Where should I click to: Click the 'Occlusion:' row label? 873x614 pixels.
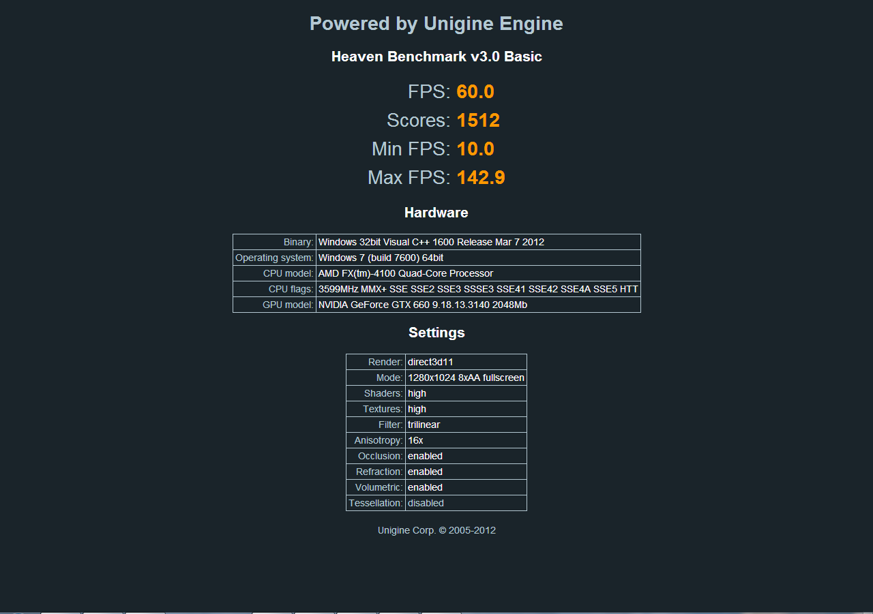point(381,456)
